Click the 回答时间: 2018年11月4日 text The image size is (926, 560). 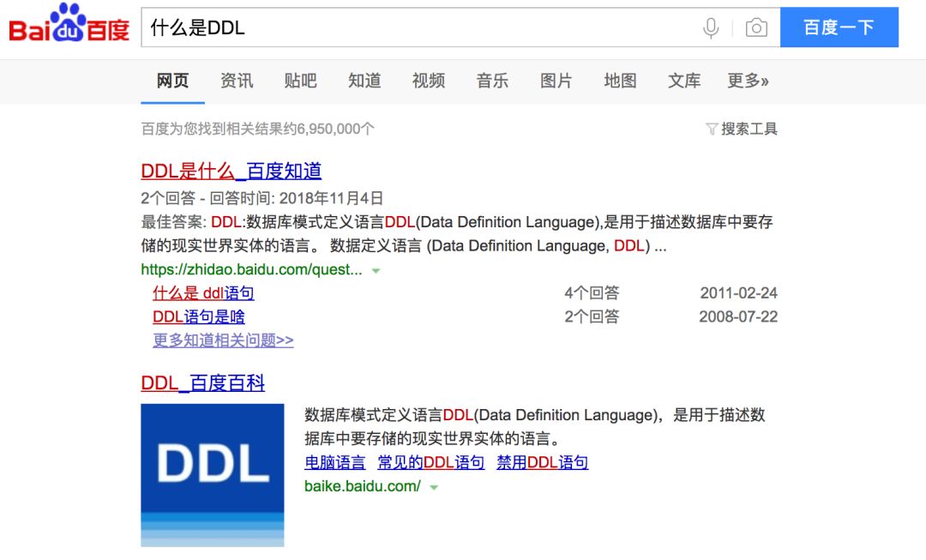point(297,198)
